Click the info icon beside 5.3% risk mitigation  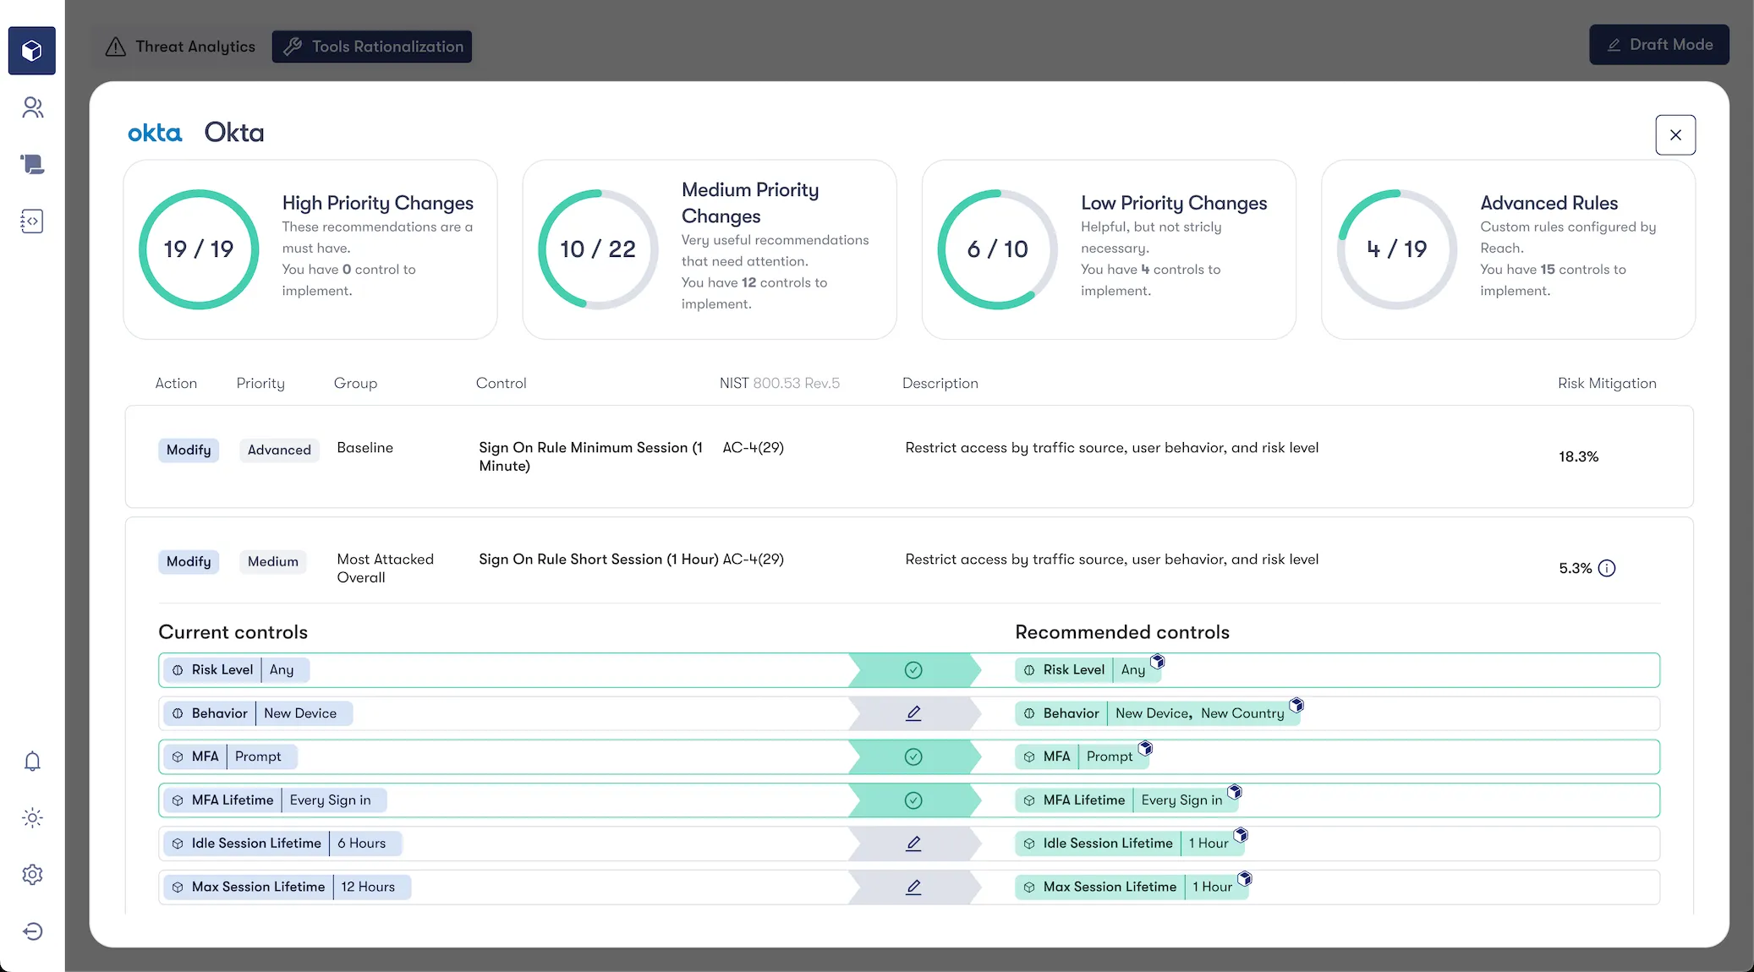click(x=1608, y=568)
